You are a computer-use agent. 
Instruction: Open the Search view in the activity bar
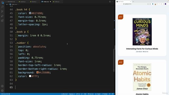click(2, 7)
